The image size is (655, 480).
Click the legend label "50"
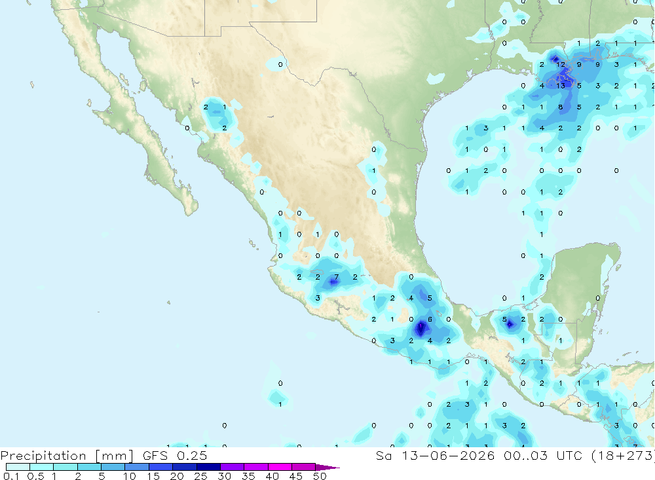pyautogui.click(x=320, y=476)
